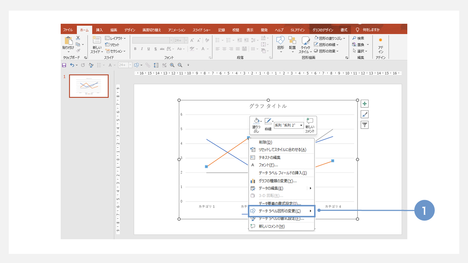
Task: Click the clear formatting eraser icon
Action: (207, 40)
